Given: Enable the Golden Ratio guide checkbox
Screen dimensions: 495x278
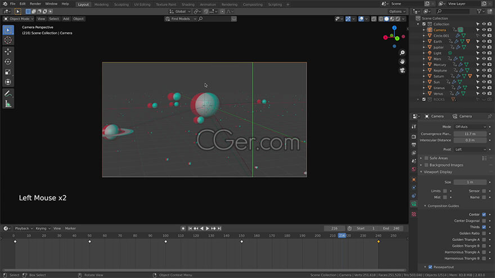Looking at the screenshot, I should point(484,234).
